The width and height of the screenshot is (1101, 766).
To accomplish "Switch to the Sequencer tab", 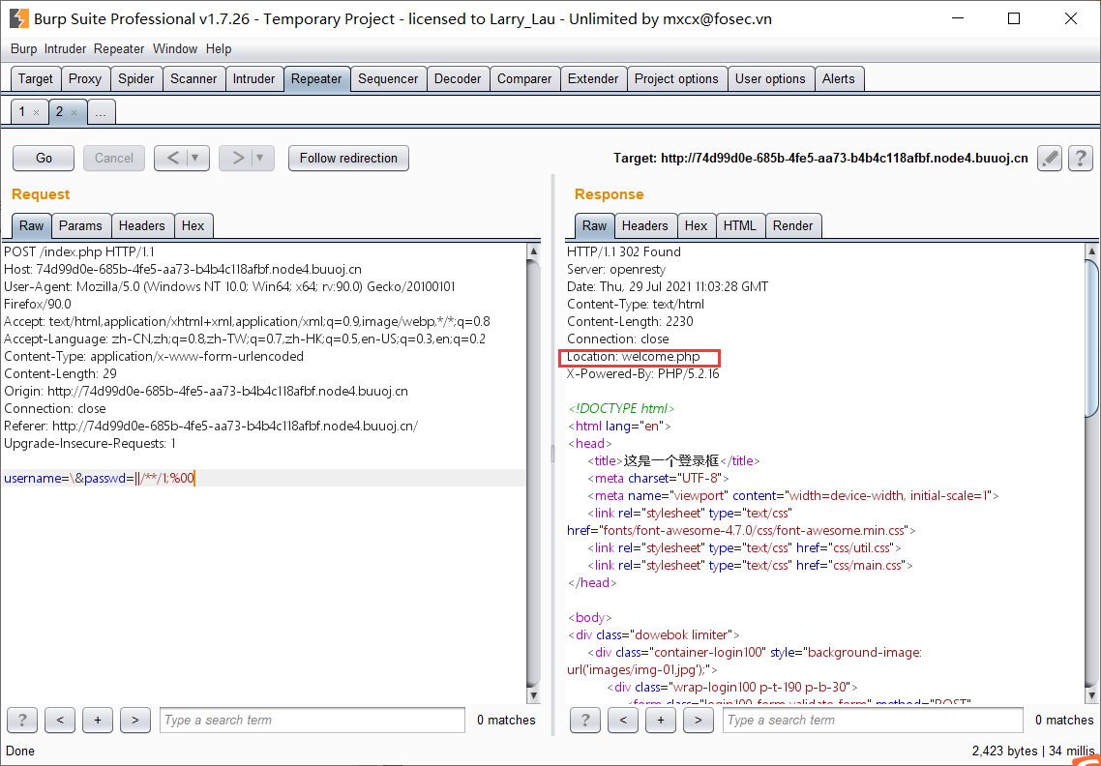I will click(x=388, y=78).
